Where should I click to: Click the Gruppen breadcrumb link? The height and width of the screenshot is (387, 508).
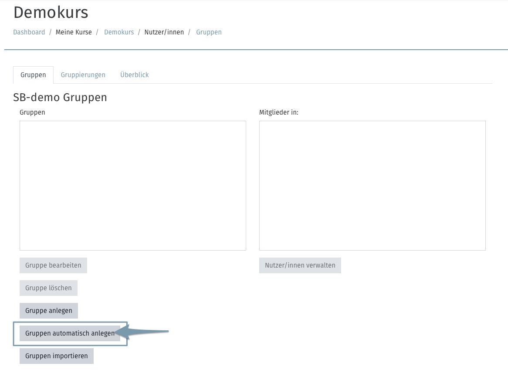click(209, 32)
